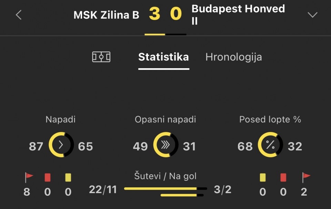Click the shots on goal lower bar
Viewport: 331px width, 209px height.
pyautogui.click(x=182, y=195)
